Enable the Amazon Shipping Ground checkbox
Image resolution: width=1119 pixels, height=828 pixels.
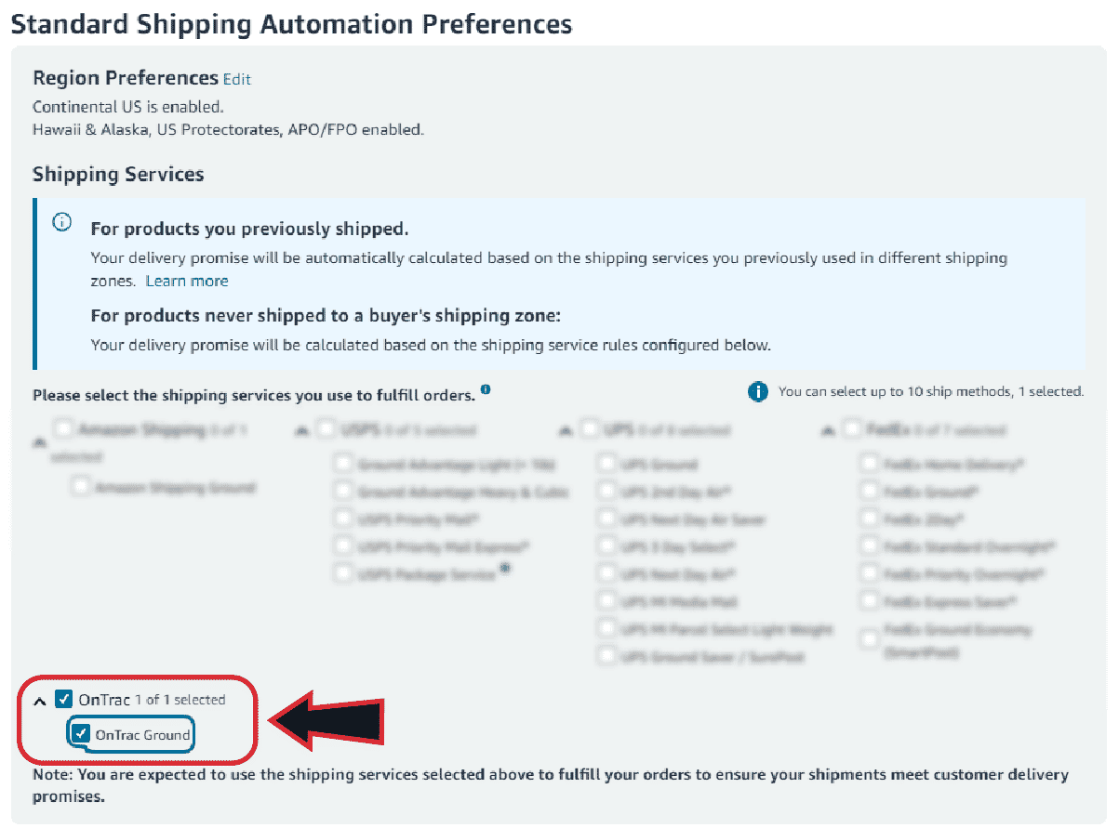click(82, 486)
